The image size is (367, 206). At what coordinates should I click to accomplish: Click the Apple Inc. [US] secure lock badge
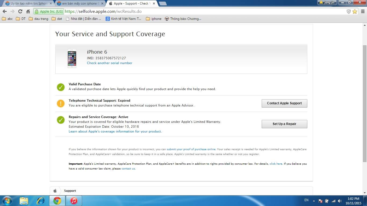click(49, 12)
